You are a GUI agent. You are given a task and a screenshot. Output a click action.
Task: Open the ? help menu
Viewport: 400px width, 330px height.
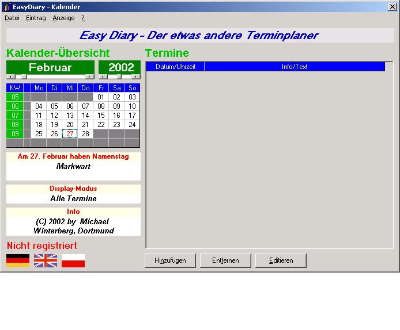pos(83,18)
